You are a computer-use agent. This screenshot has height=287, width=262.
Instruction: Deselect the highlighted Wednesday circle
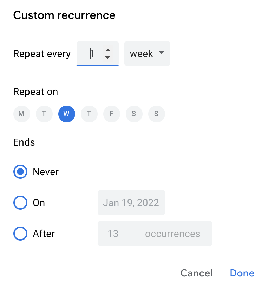[66, 114]
